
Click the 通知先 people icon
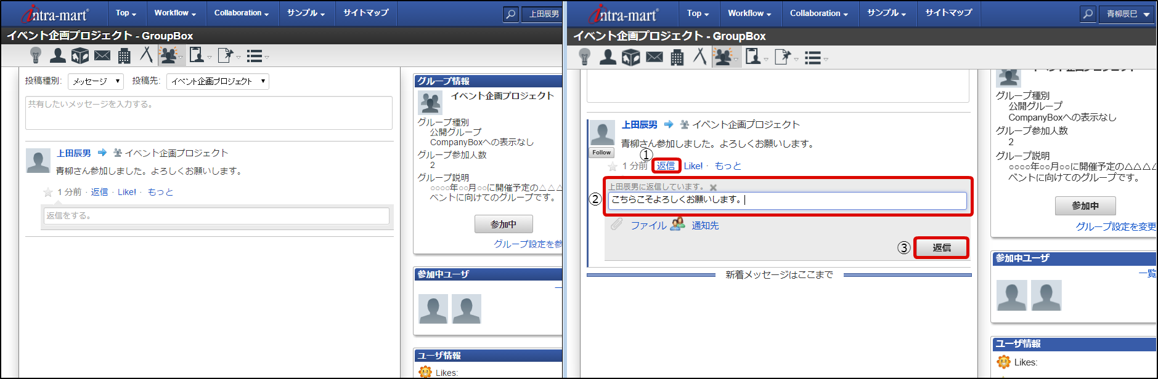tap(677, 225)
